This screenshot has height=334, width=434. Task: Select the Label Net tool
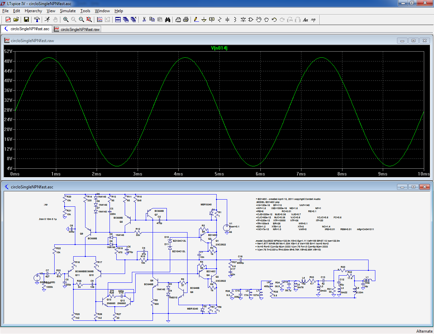point(212,20)
